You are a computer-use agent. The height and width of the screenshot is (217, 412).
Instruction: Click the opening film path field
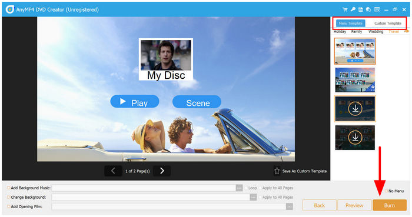[x=169, y=206]
